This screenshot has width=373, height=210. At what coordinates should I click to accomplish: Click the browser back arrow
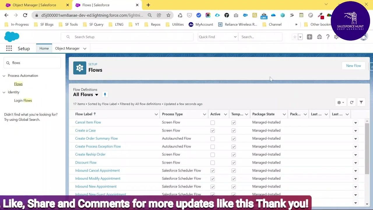coord(6,15)
